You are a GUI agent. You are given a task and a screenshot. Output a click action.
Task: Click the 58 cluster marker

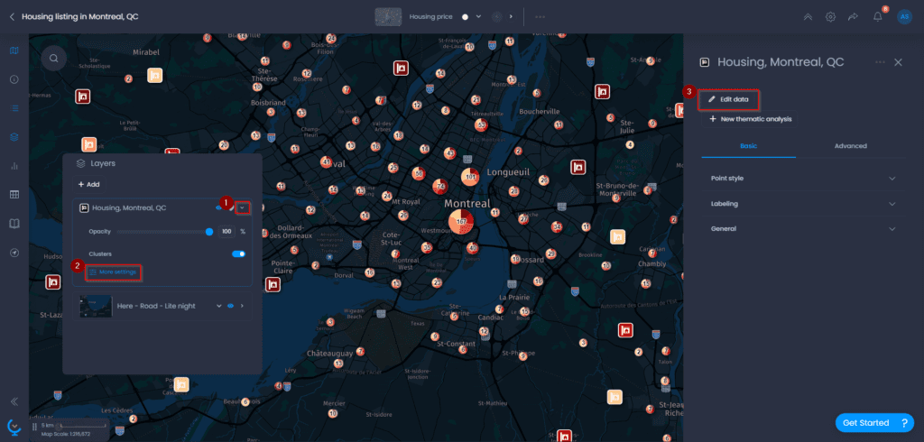(419, 173)
